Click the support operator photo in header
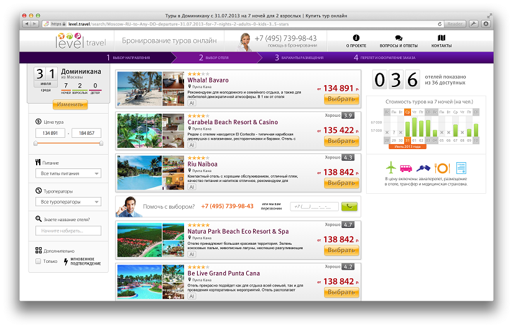Screen dimensions: 513x328 coord(244,42)
